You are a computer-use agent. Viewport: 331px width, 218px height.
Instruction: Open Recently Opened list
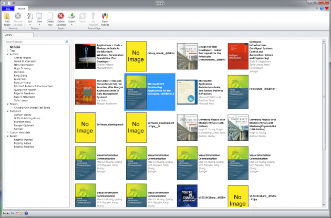coord(23,140)
